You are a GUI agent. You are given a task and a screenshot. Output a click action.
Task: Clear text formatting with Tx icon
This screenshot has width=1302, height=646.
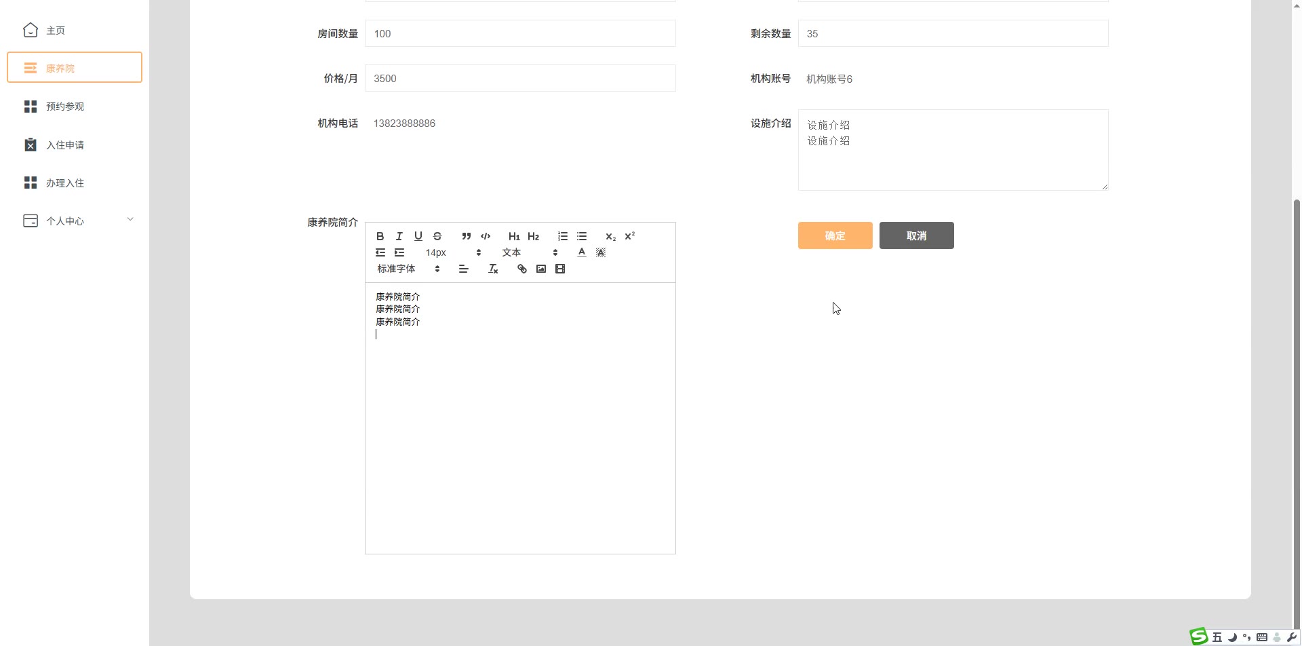click(x=493, y=269)
